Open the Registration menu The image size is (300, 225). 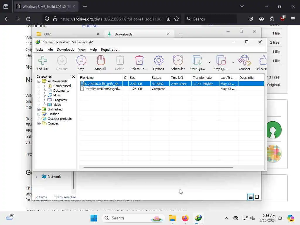[110, 49]
